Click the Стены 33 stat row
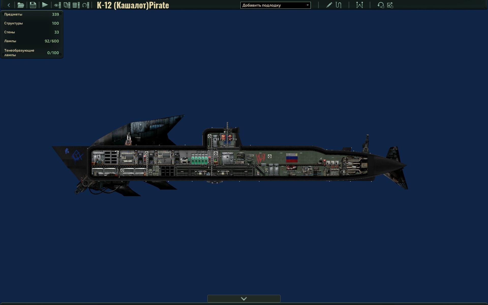The width and height of the screenshot is (488, 305). point(32,32)
